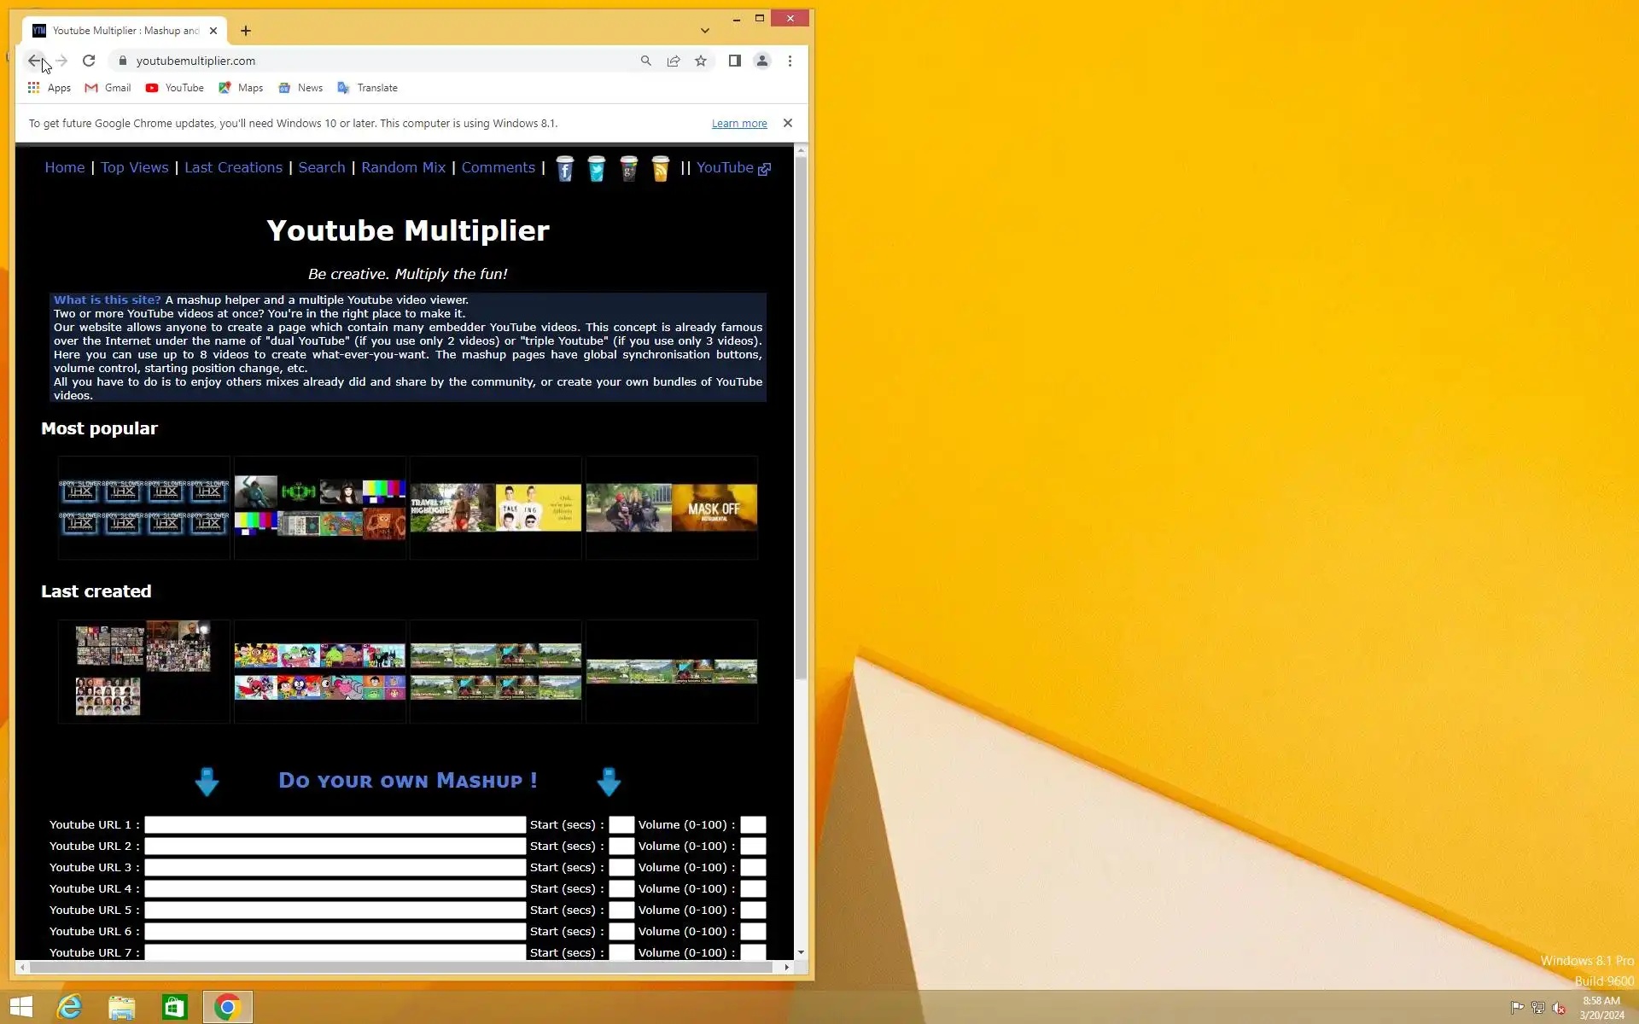
Task: Click the RSS feed cup icon
Action: [x=660, y=169]
